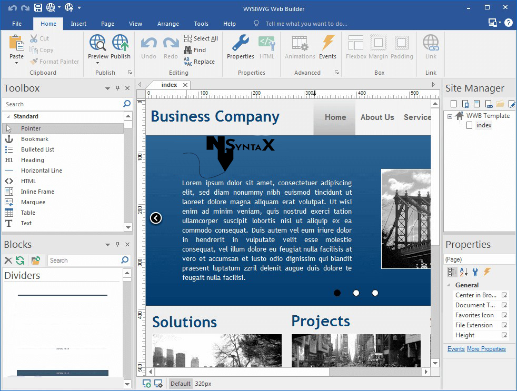Open the Blocks panel options dropdown
517x391 pixels.
[107, 245]
